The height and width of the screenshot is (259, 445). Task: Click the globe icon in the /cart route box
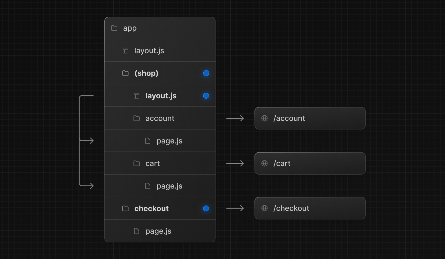[x=265, y=163]
